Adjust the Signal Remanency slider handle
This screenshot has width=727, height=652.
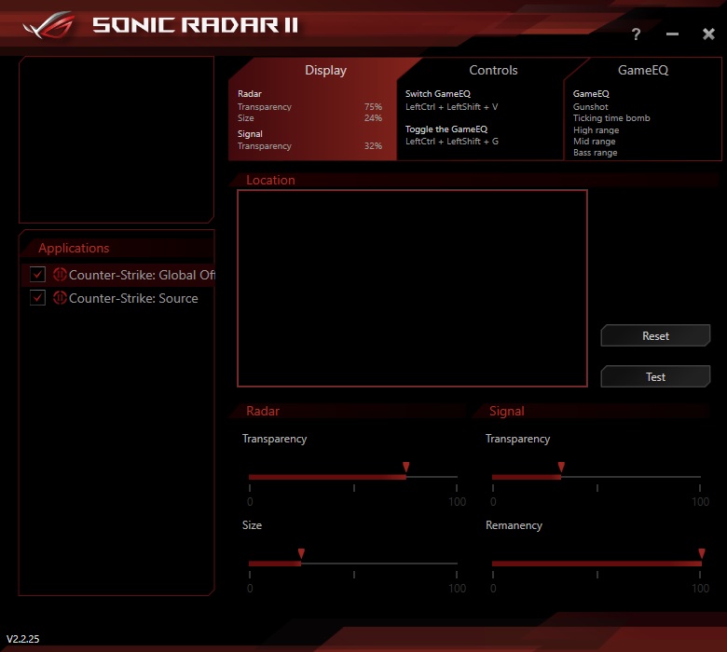702,553
